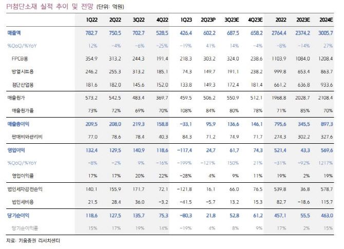Click the 매출액 row label
The height and width of the screenshot is (249, 344).
coord(15,32)
